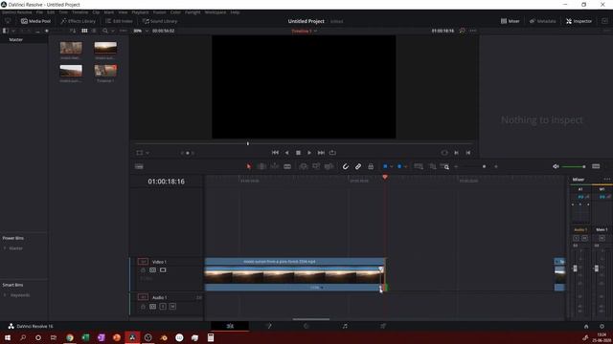Image resolution: width=613 pixels, height=344 pixels.
Task: Toggle timeline Snapping magnet
Action: (x=346, y=166)
